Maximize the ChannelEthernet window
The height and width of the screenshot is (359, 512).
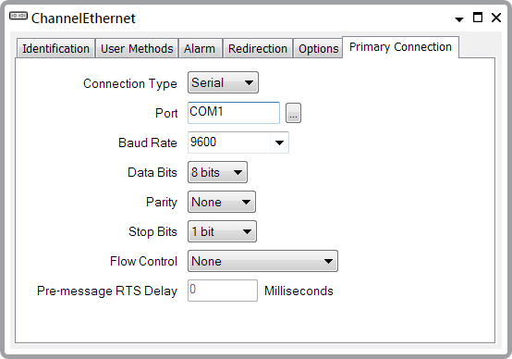click(x=478, y=18)
